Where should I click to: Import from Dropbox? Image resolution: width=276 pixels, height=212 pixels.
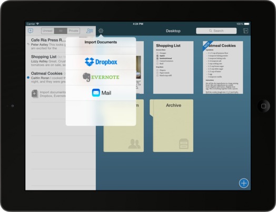[101, 62]
